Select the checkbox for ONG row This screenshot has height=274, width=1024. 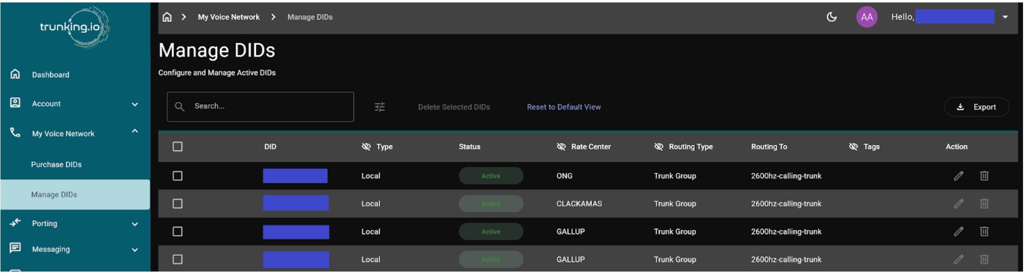[x=177, y=176]
